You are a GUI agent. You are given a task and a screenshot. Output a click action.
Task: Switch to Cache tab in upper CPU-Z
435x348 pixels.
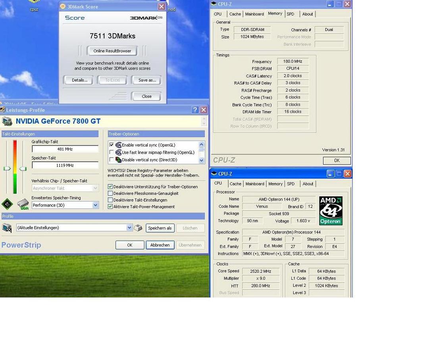pos(235,14)
